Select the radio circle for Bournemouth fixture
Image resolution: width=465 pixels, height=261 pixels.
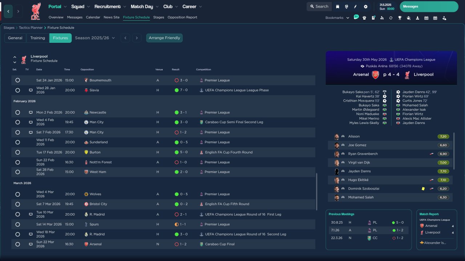[17, 80]
